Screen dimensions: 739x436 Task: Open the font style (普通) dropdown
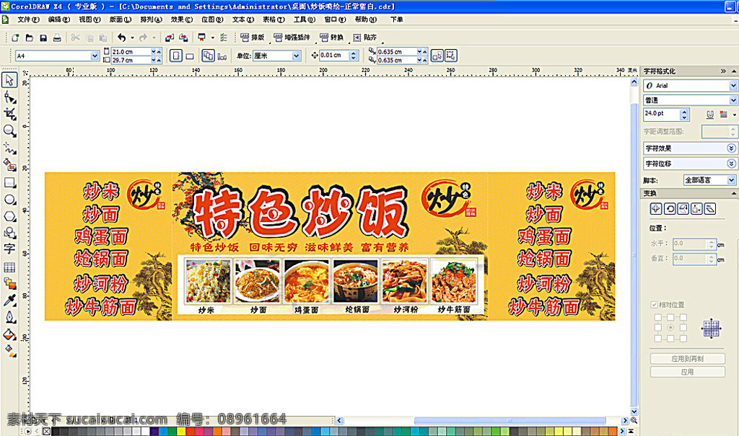733,100
